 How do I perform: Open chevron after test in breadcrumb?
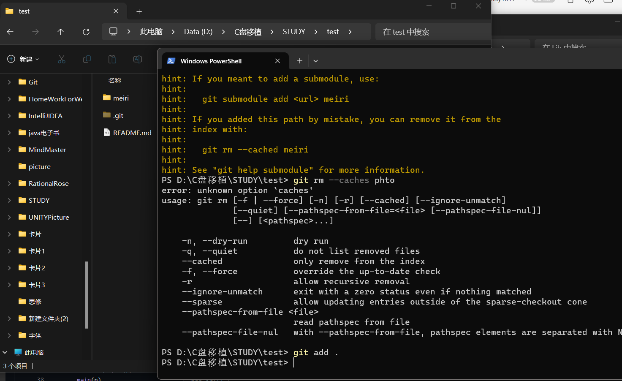pyautogui.click(x=350, y=32)
